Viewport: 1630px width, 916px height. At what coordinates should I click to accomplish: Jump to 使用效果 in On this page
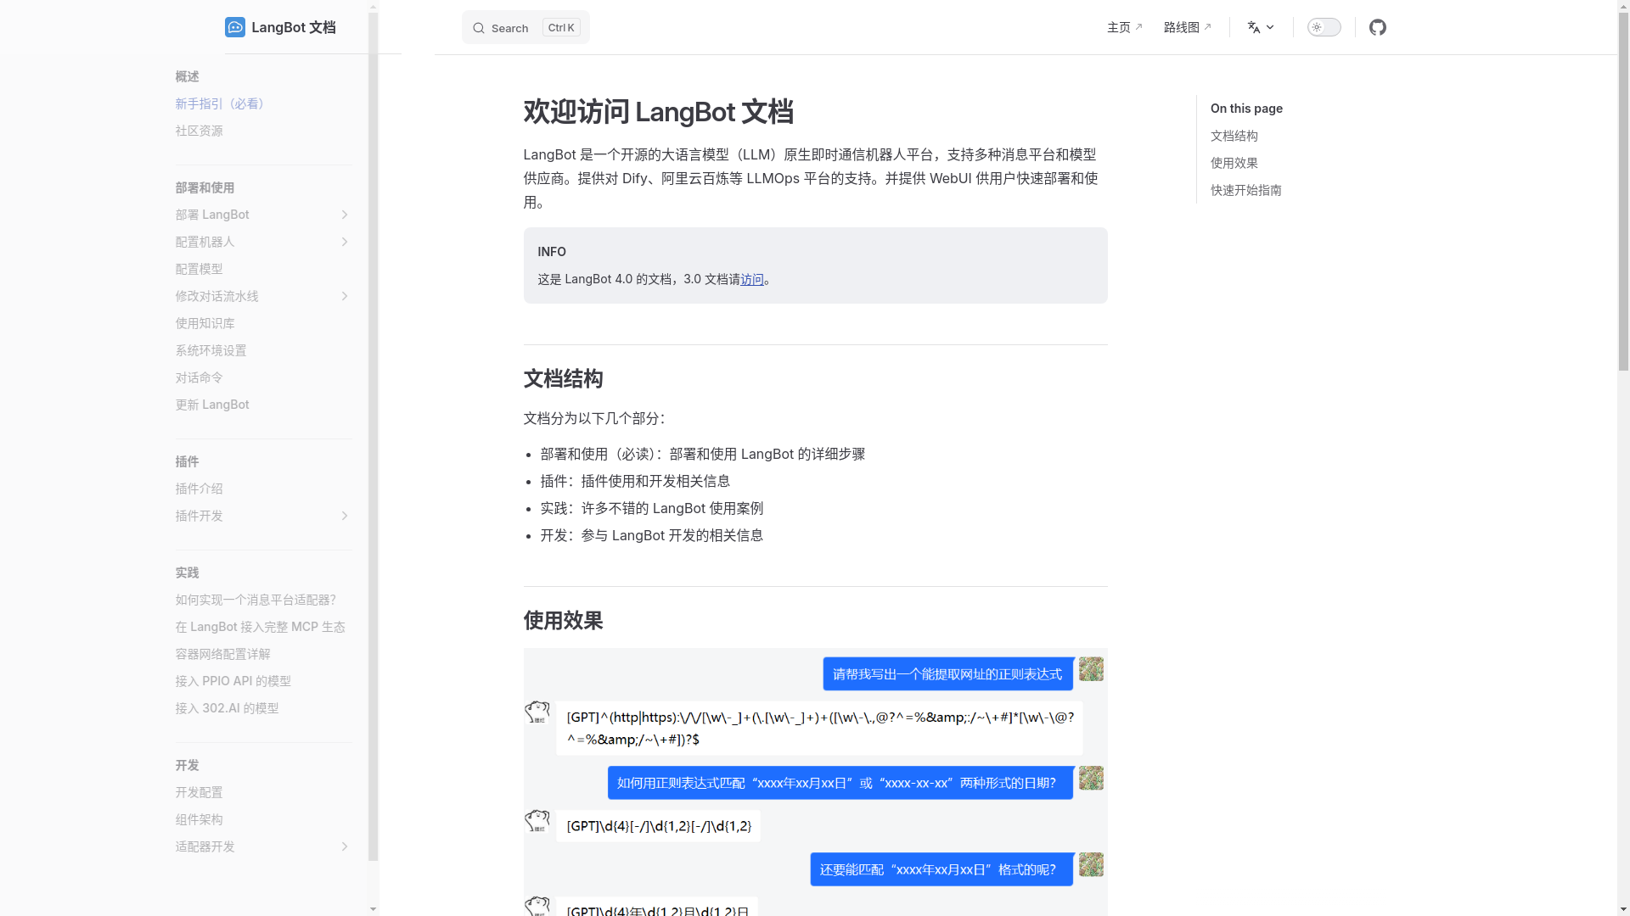(x=1234, y=163)
